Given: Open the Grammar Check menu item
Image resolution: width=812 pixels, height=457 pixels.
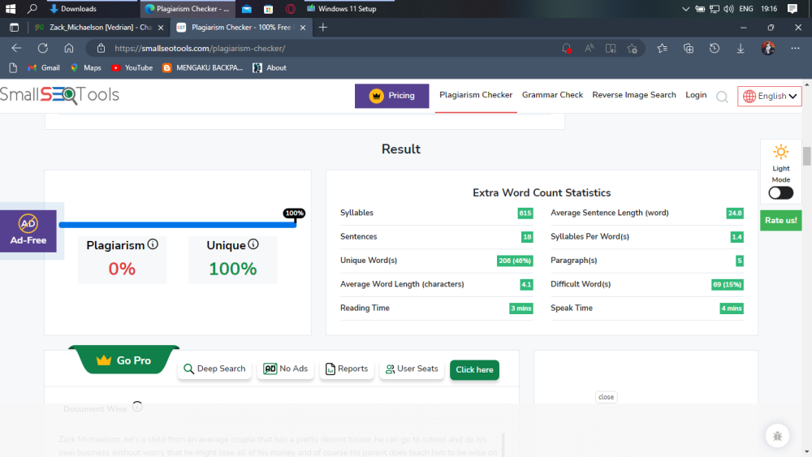Looking at the screenshot, I should pyautogui.click(x=552, y=95).
